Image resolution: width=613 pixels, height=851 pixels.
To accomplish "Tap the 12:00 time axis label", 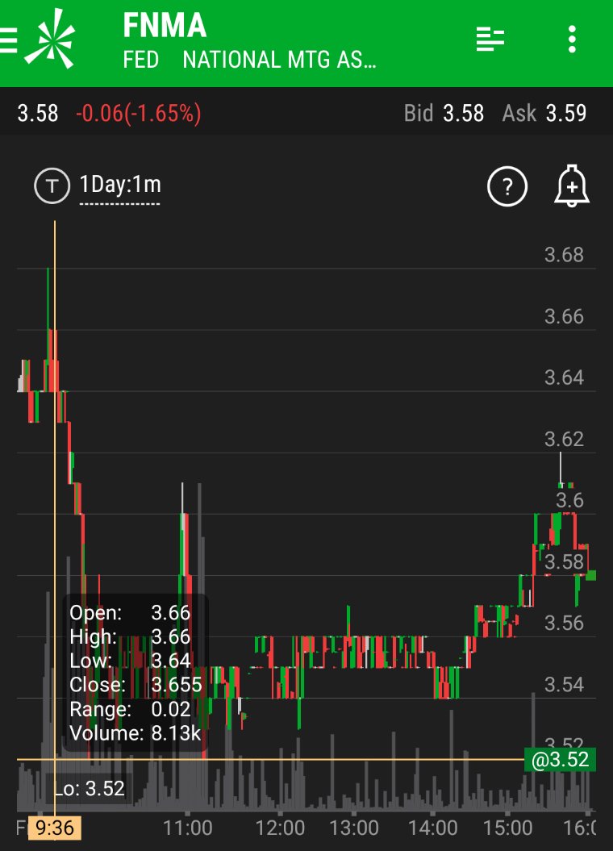I will tap(280, 828).
